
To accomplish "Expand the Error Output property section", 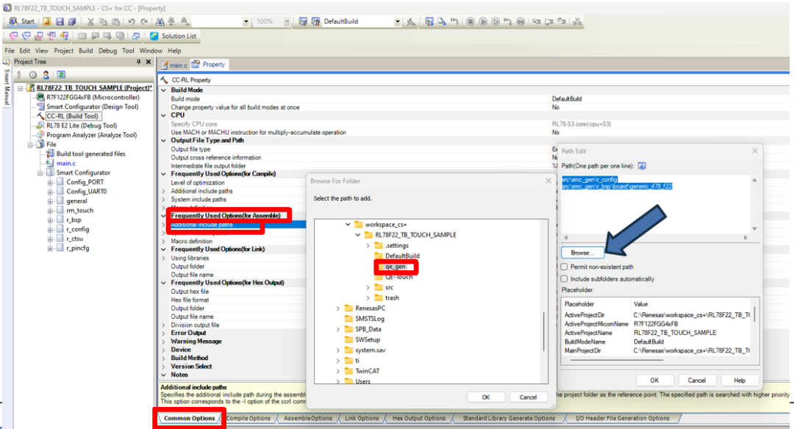I will point(163,333).
